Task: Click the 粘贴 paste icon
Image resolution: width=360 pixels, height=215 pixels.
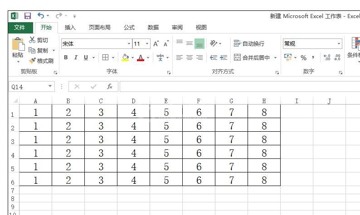Action: pyautogui.click(x=18, y=44)
